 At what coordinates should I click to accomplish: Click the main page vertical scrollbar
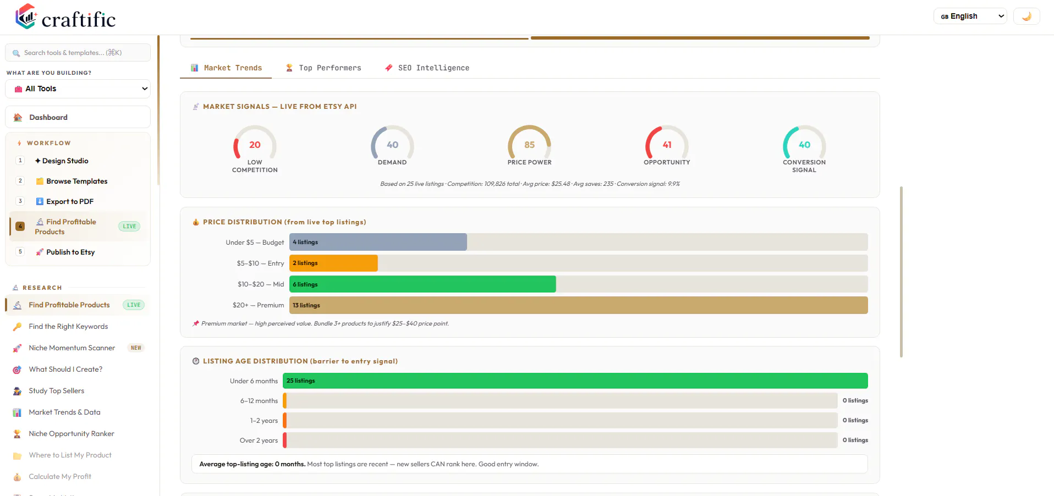[901, 272]
